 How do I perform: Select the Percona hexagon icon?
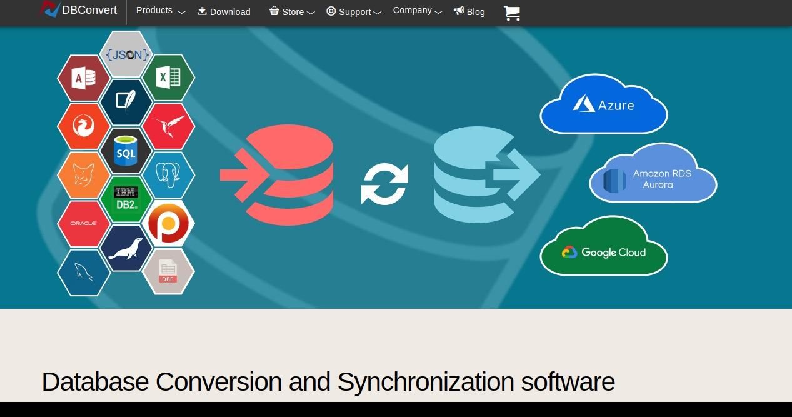tap(168, 223)
